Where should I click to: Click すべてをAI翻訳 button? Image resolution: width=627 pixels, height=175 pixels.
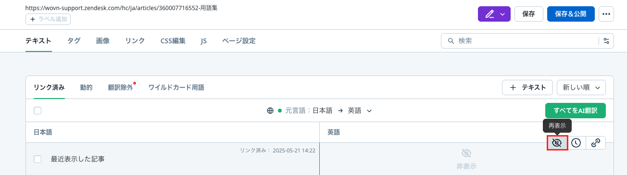click(x=575, y=111)
